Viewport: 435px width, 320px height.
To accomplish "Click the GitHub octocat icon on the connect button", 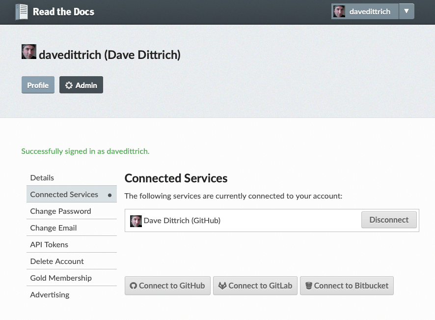I will (133, 286).
